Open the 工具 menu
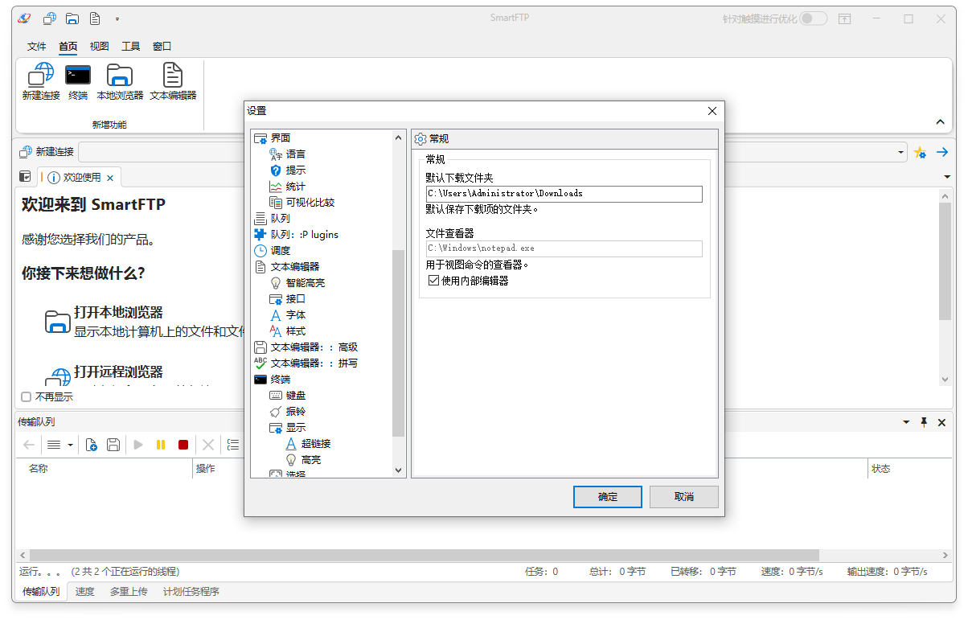Image resolution: width=968 pixels, height=620 pixels. 130,46
